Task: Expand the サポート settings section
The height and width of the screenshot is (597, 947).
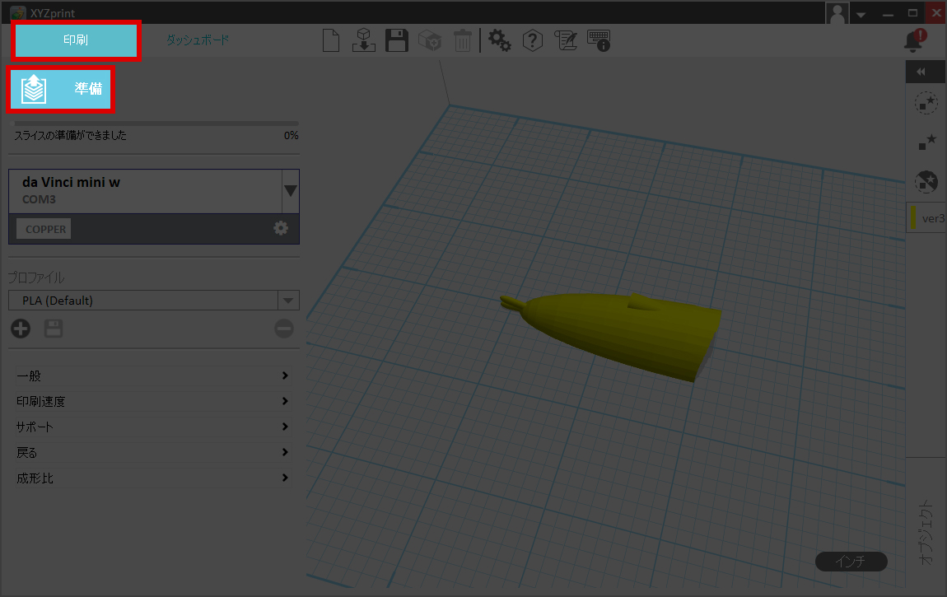Action: point(153,427)
